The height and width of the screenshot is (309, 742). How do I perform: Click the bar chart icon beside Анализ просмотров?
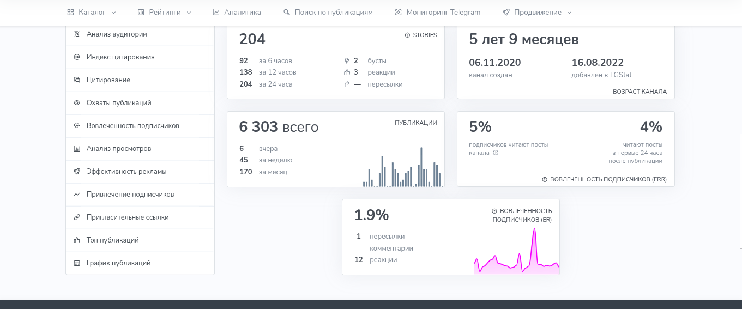pos(77,148)
